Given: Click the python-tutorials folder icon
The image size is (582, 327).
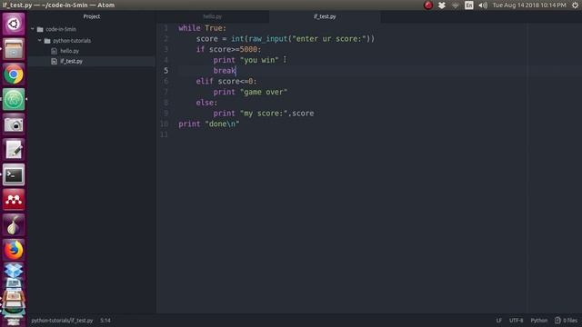Looking at the screenshot, I should pyautogui.click(x=47, y=41).
